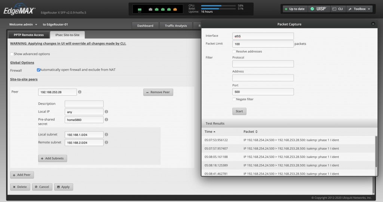The width and height of the screenshot is (383, 202).
Task: Select the packet row at 05:07:57.957407
Action: point(288,149)
